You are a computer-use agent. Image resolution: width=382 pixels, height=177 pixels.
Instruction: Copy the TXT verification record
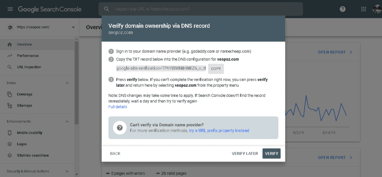click(x=216, y=69)
